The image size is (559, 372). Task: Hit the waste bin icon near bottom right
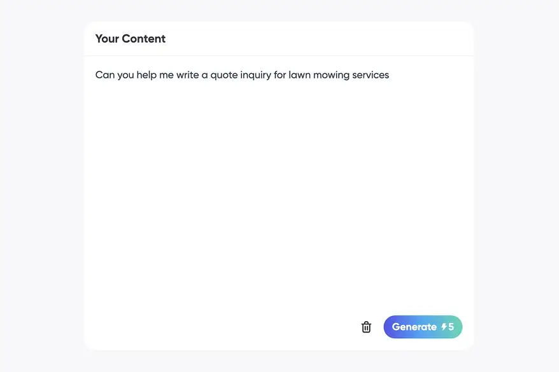367,327
